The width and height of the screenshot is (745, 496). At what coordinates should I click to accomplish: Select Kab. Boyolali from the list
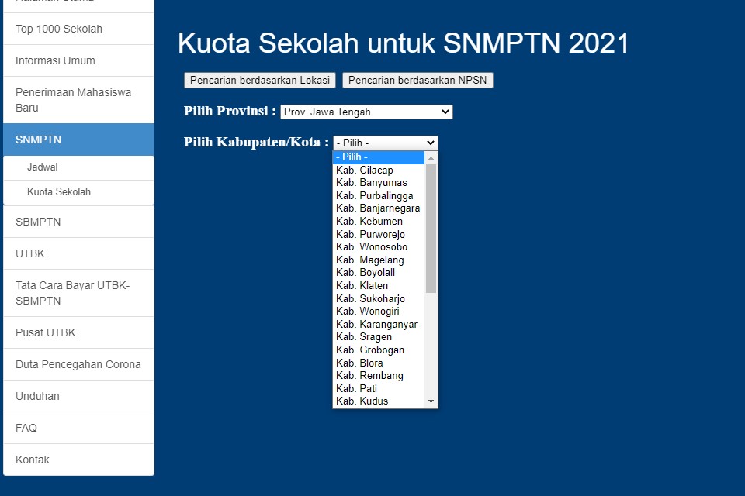point(379,273)
